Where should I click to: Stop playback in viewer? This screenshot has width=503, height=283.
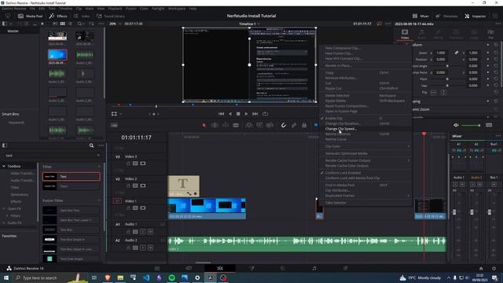(x=238, y=113)
